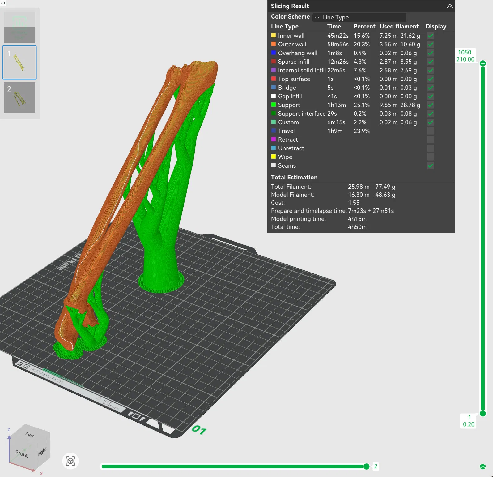Screen dimensions: 493x477
Task: Enable Travel line display checkbox
Action: point(431,131)
